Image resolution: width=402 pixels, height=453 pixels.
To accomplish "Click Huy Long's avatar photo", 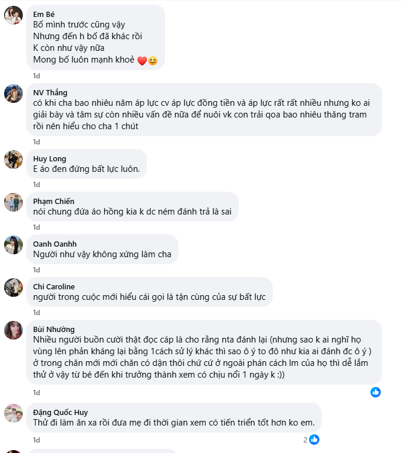I will click(x=13, y=160).
